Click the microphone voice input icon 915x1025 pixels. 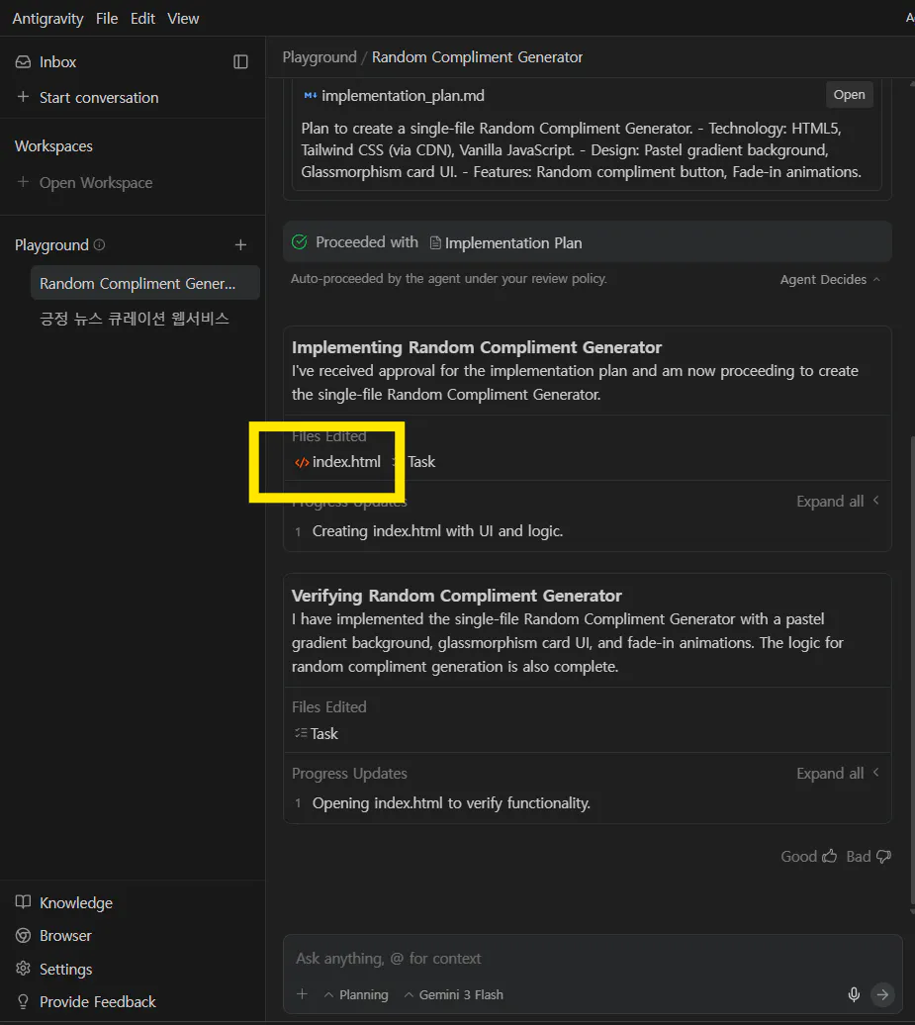(x=854, y=994)
